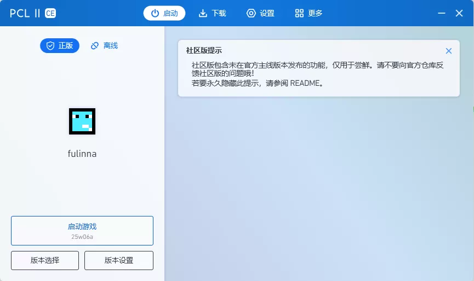
Task: Select the 正版 official login mode
Action: [x=60, y=45]
